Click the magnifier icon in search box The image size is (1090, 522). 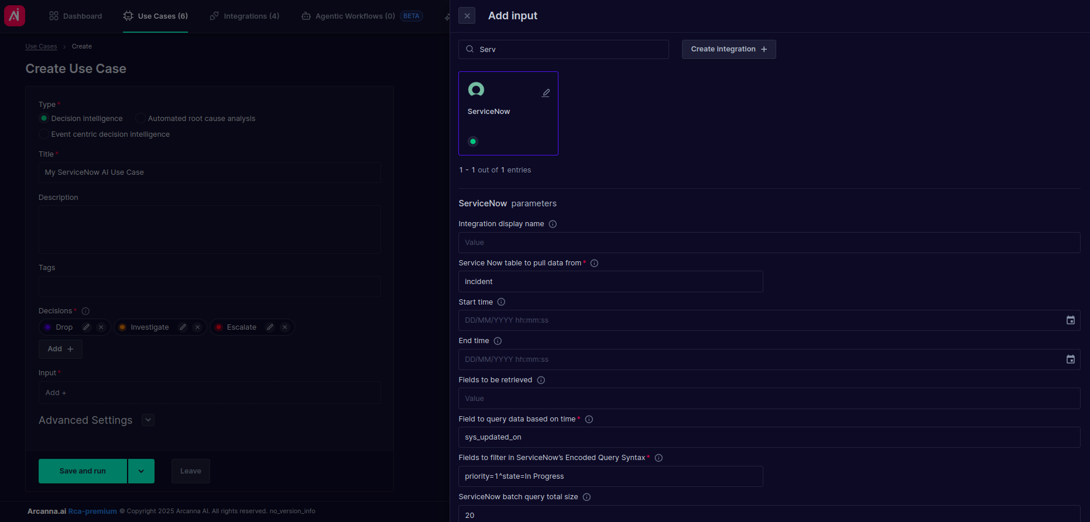click(470, 49)
